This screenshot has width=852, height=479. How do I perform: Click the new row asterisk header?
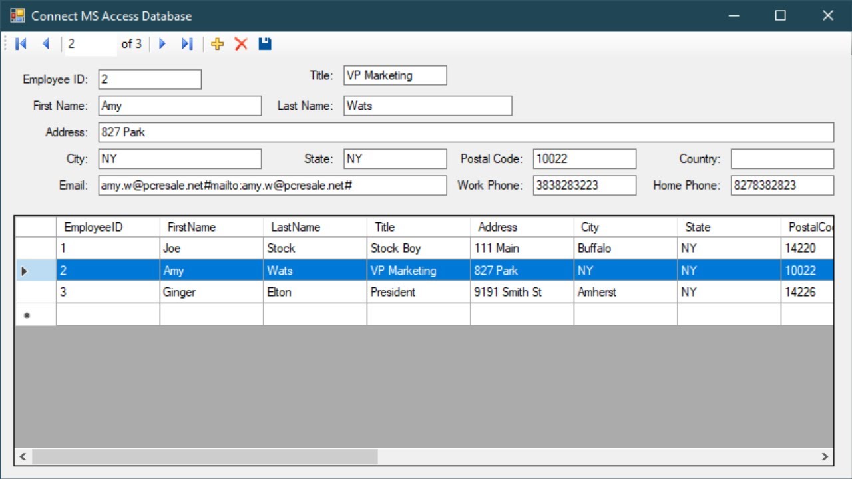(36, 315)
